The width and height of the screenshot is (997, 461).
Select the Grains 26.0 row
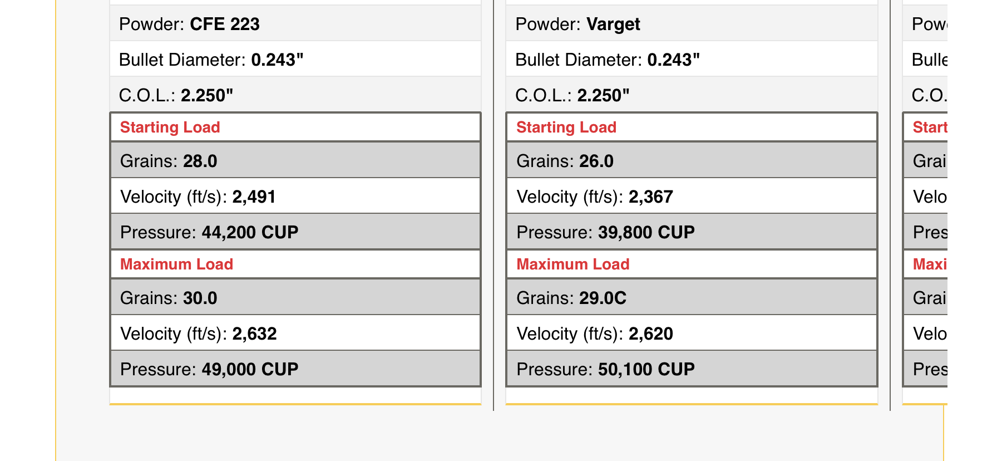[x=692, y=160]
